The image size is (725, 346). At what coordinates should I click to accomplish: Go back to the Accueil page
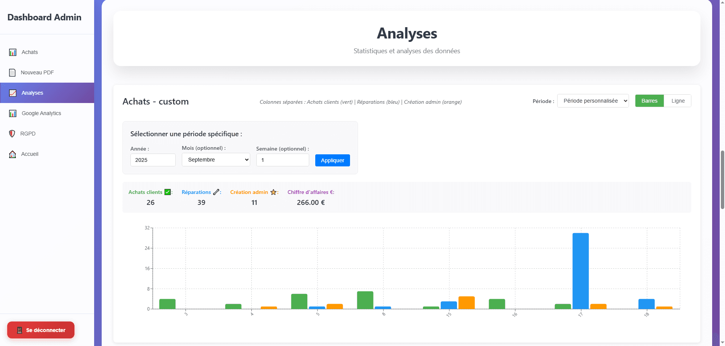click(x=47, y=154)
